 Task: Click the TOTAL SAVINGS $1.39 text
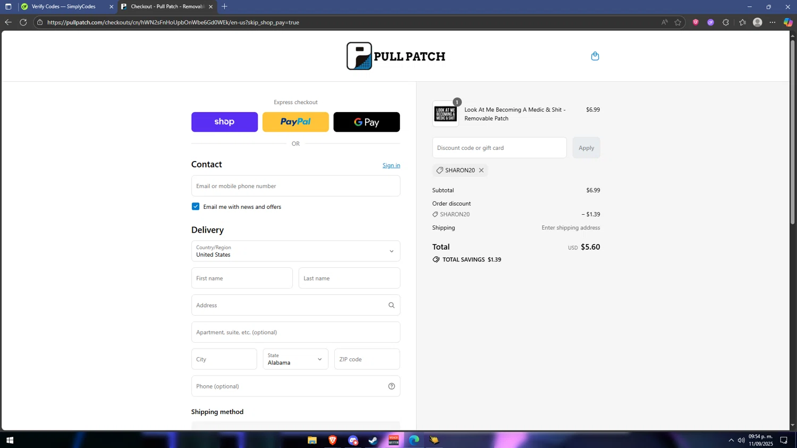[x=472, y=259]
